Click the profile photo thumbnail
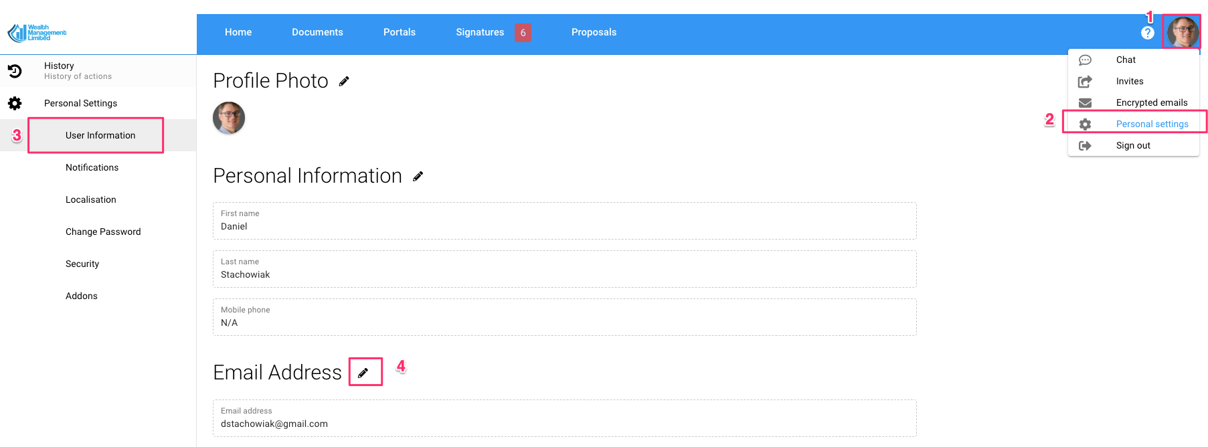The height and width of the screenshot is (447, 1208). click(229, 118)
